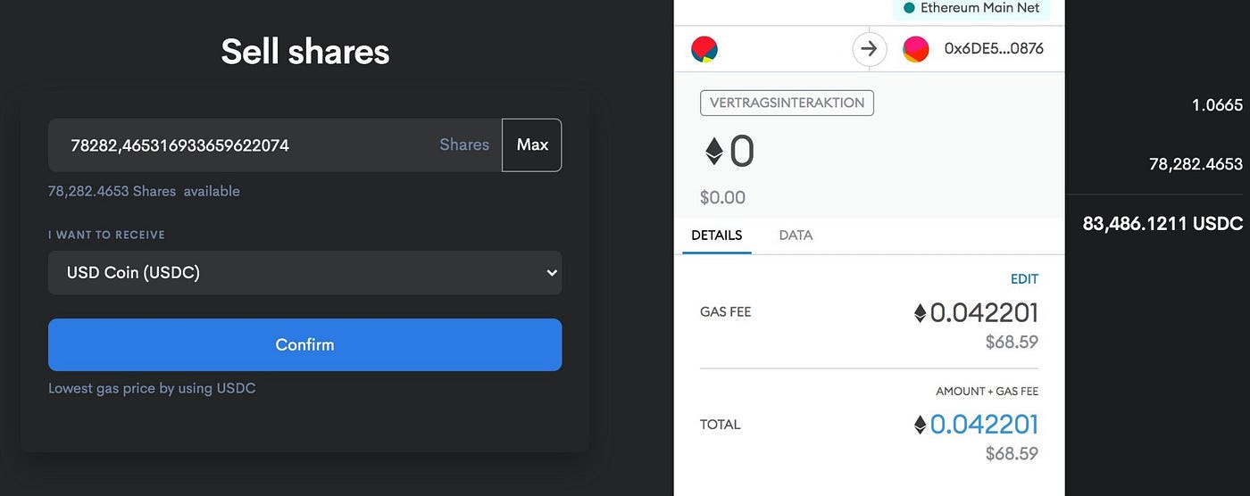The height and width of the screenshot is (496, 1250).
Task: Click the Ethereum icon beside the 0 amount
Action: coord(713,152)
